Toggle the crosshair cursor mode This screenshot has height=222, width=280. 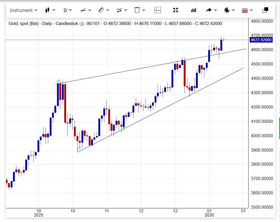pos(158,10)
